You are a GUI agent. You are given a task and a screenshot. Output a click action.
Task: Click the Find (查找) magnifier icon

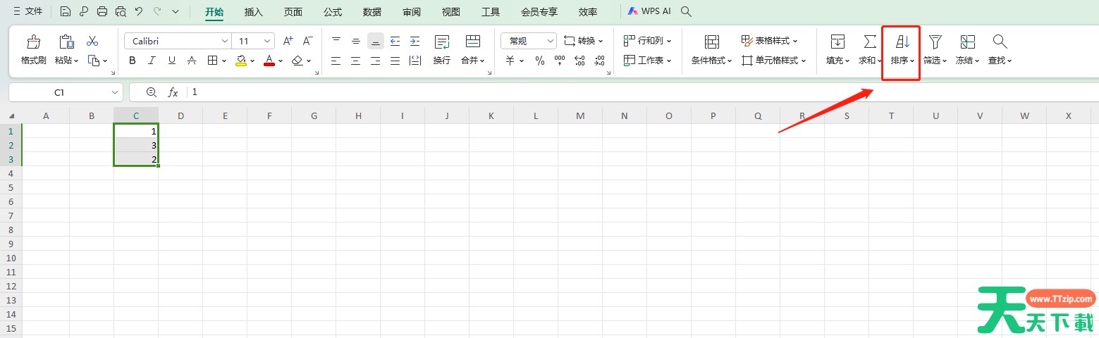[999, 42]
